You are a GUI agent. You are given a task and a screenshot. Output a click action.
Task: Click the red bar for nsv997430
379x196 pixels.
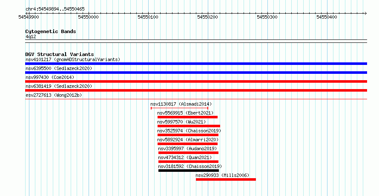coord(196,81)
